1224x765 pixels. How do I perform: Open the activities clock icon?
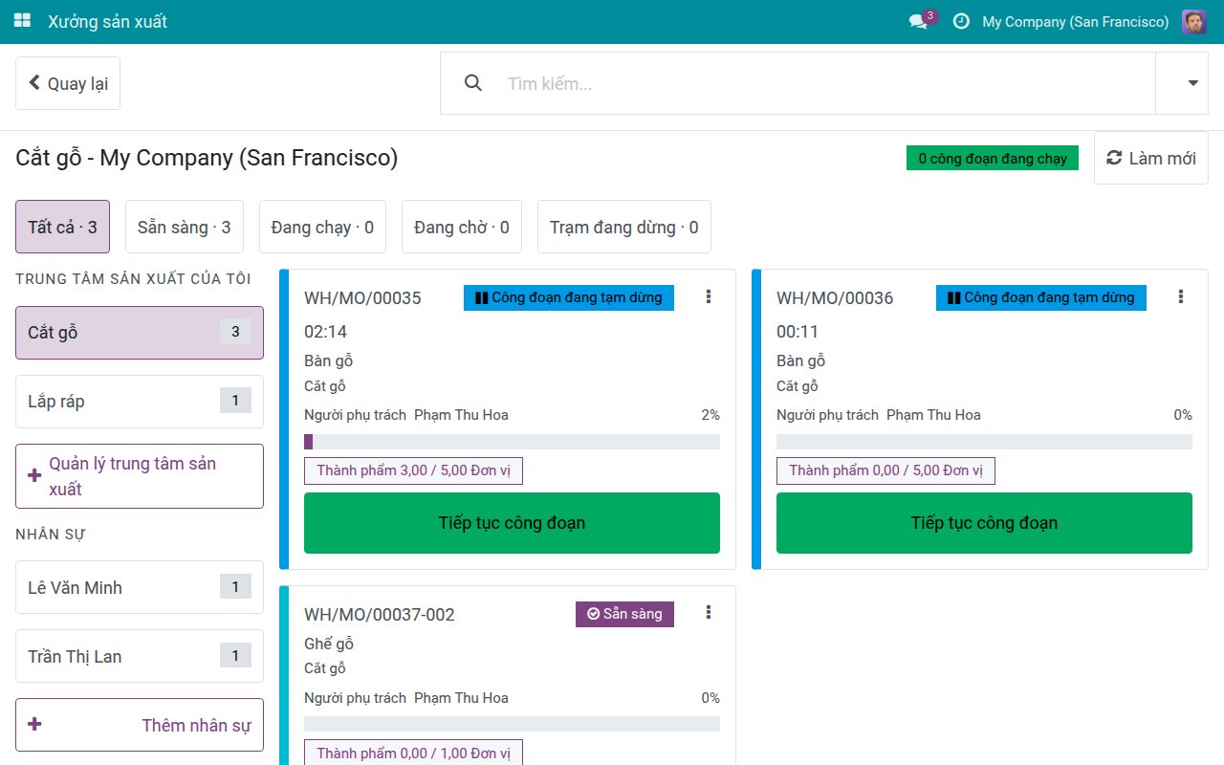tap(961, 21)
